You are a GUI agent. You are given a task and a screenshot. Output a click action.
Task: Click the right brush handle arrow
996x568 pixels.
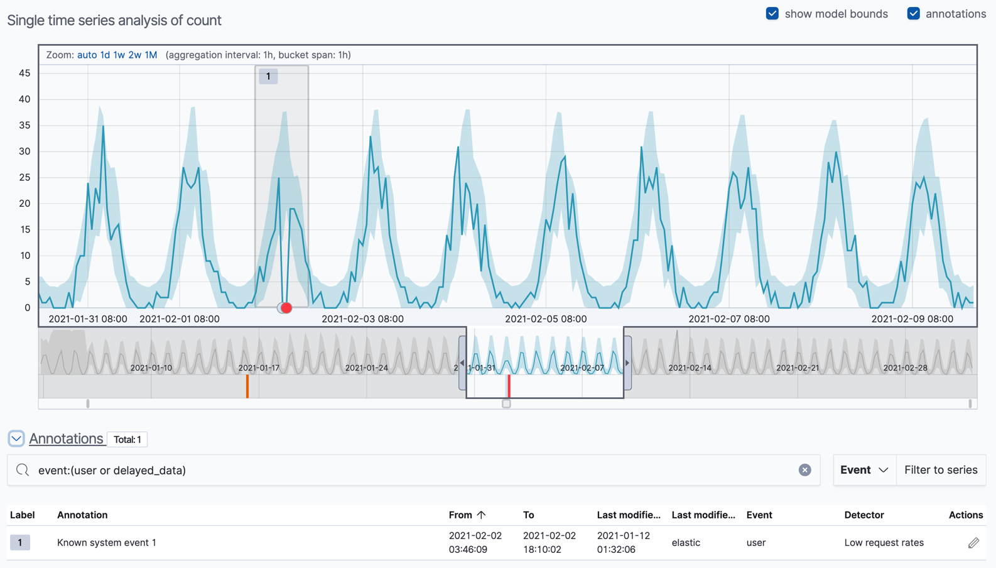(627, 363)
